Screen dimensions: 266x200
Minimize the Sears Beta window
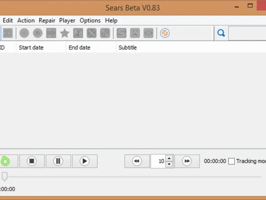[x=237, y=7]
